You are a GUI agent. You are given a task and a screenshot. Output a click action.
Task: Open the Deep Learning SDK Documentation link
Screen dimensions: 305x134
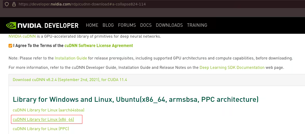coord(232,68)
